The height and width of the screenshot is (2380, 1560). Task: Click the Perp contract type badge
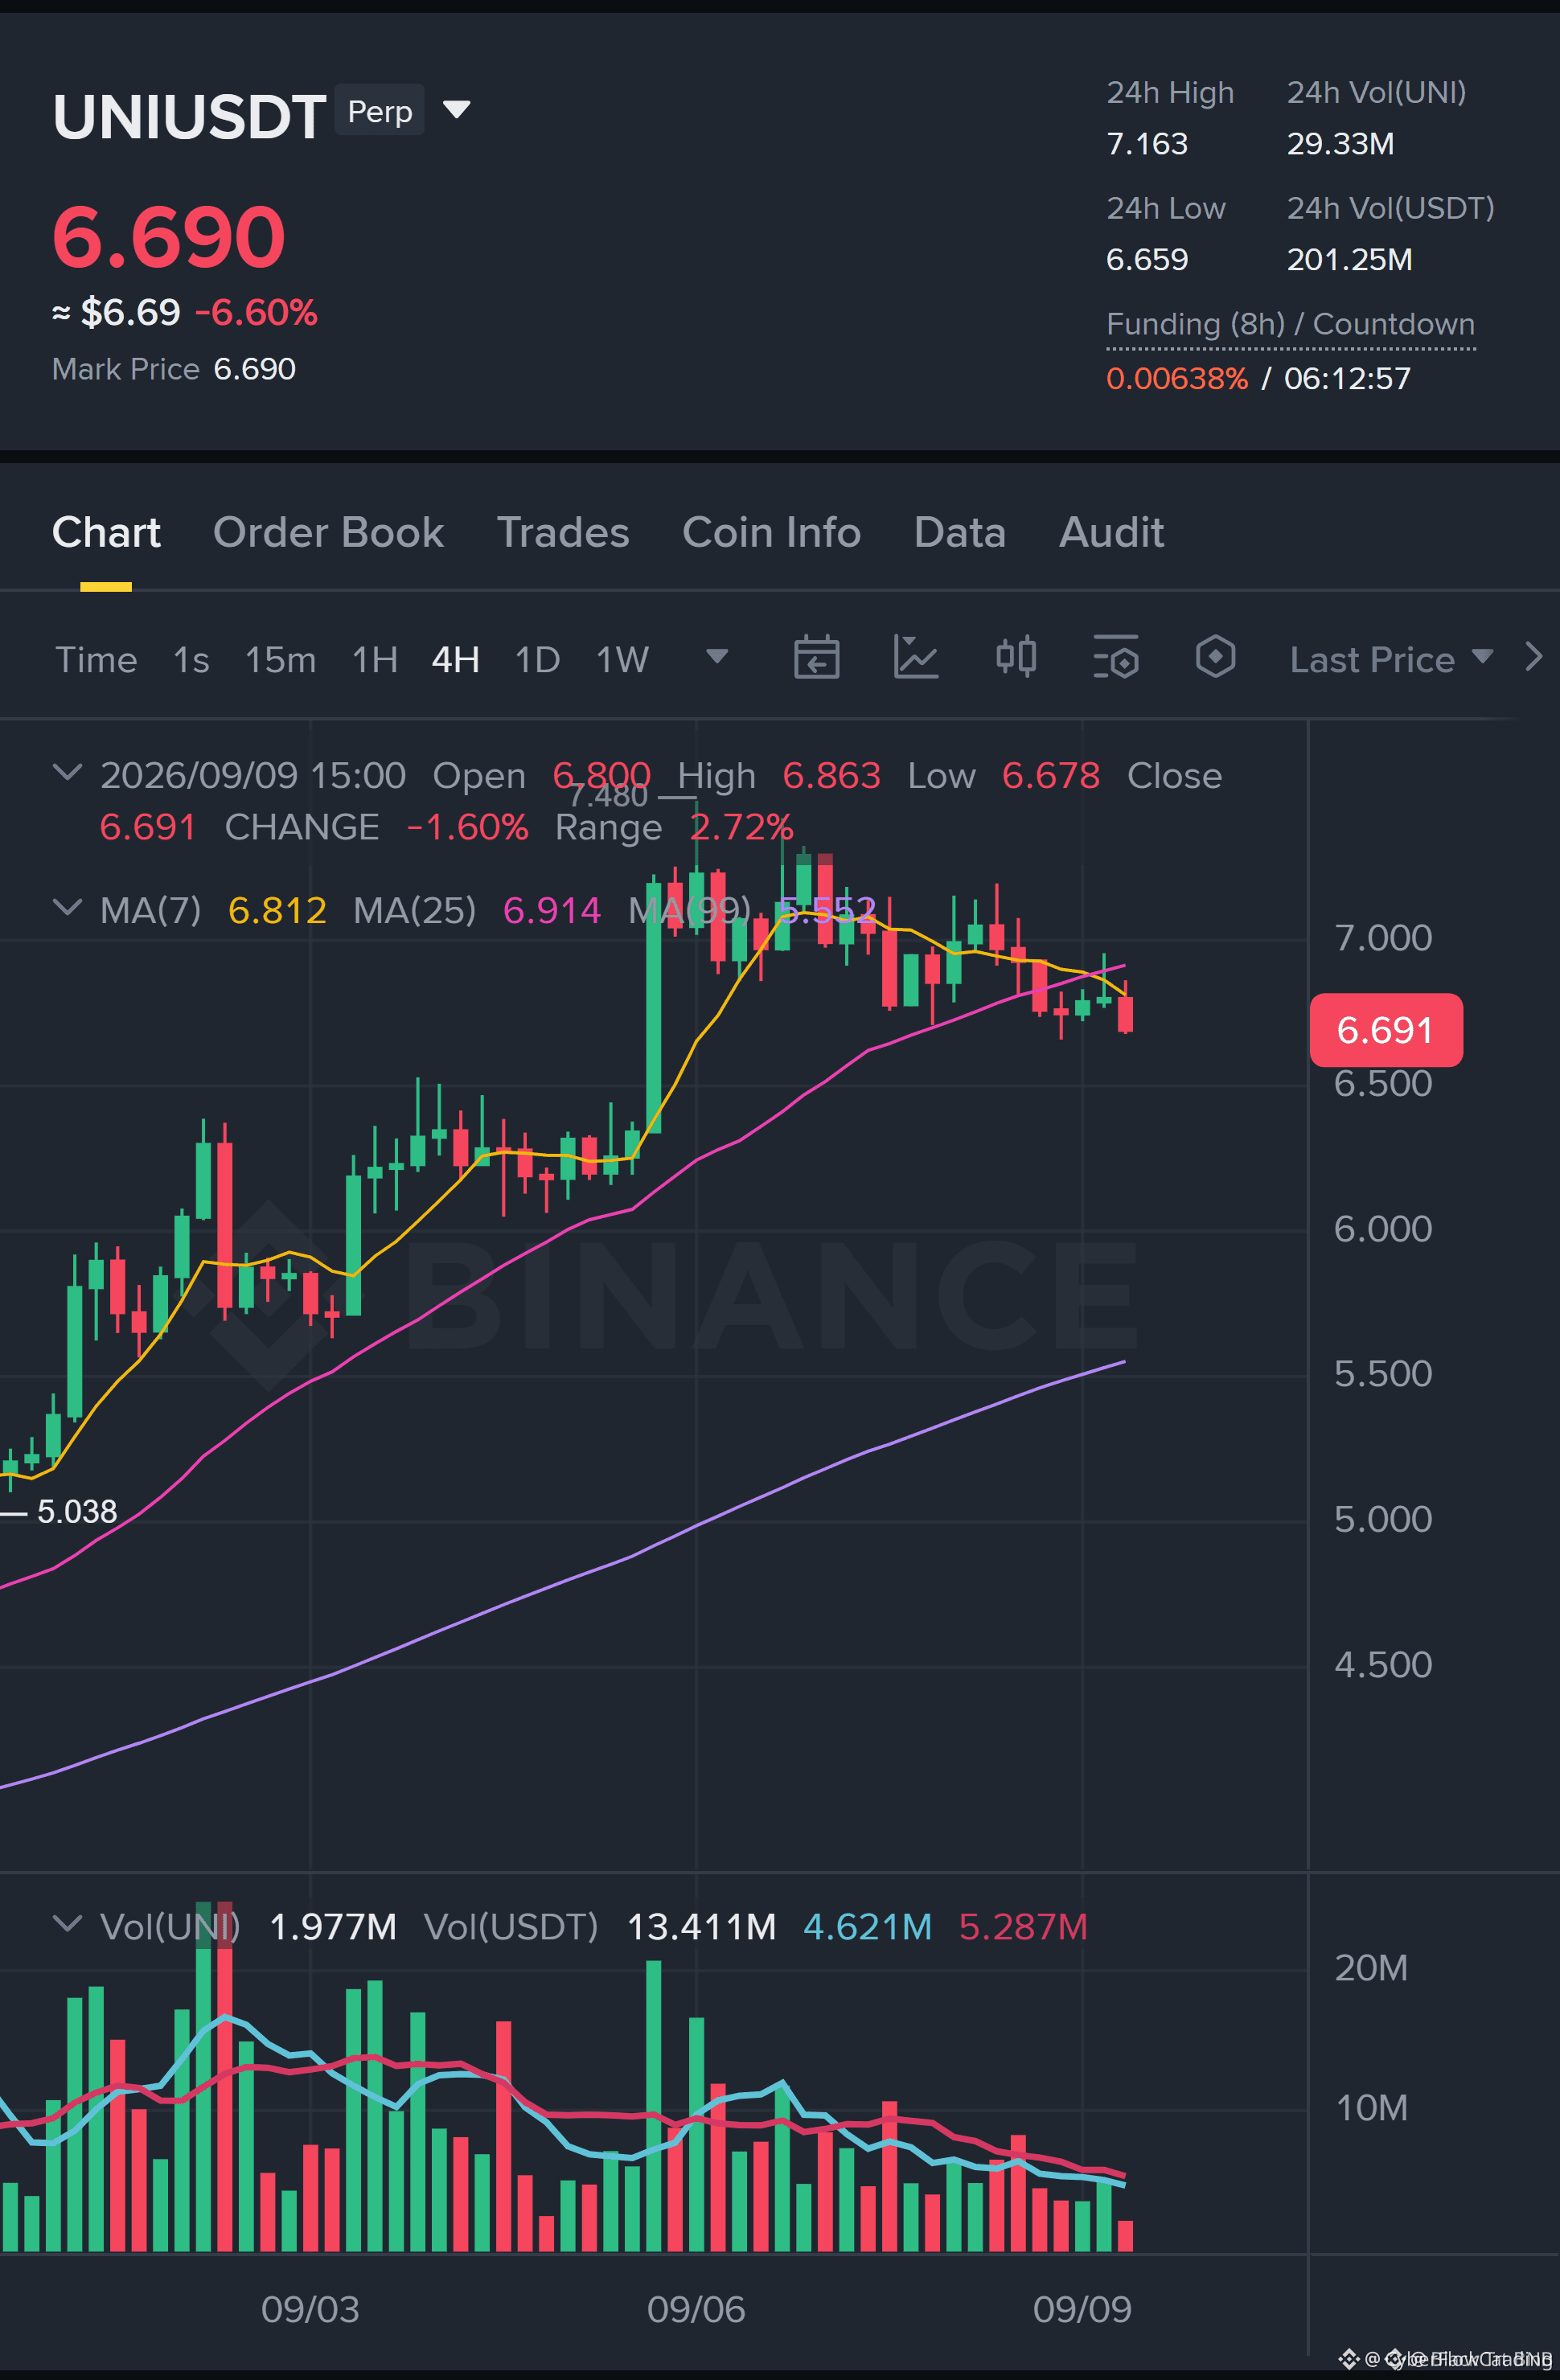click(x=380, y=110)
